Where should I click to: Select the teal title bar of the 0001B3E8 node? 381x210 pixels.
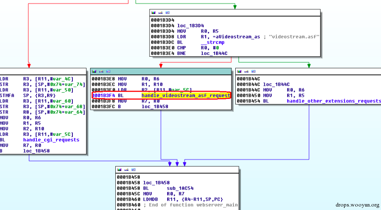click(x=161, y=71)
